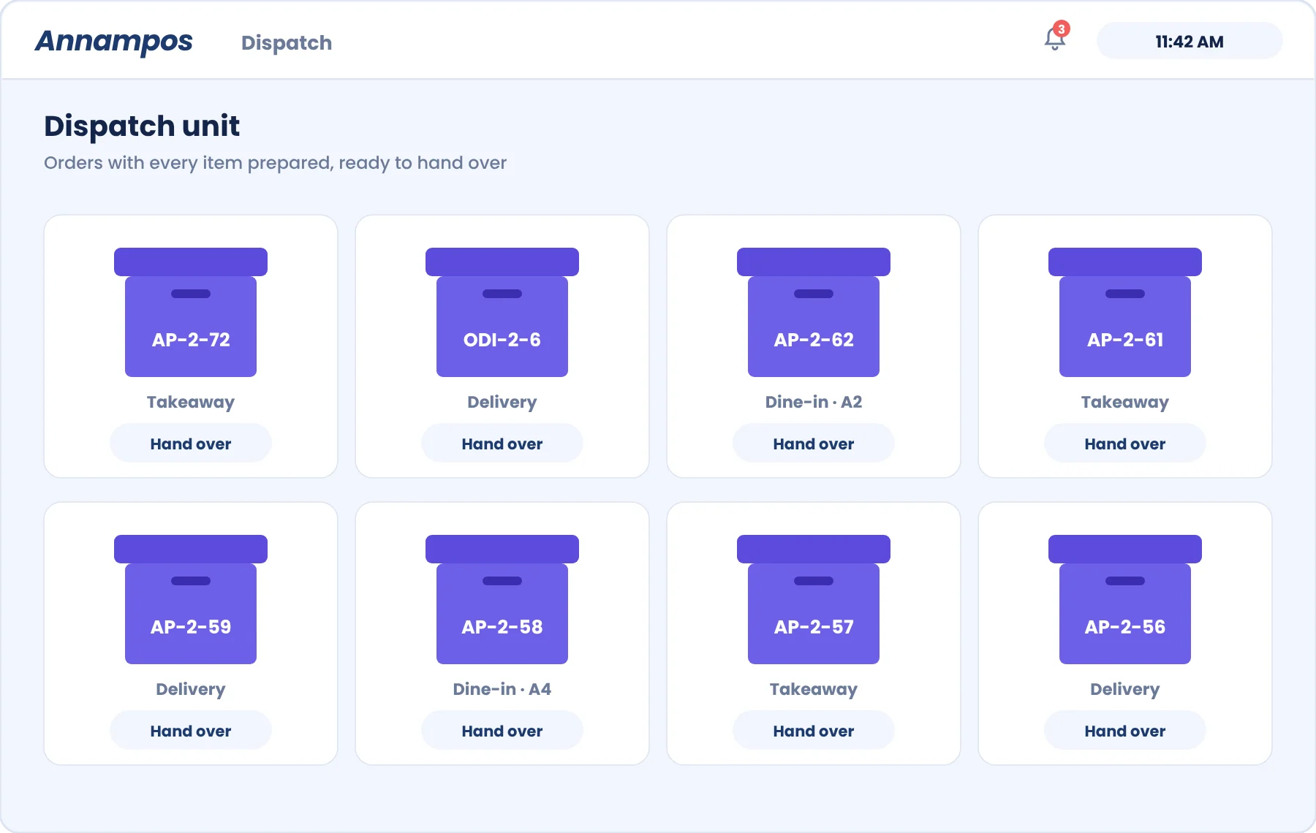Viewport: 1316px width, 833px height.
Task: Hand over takeaway order AP-2-72
Action: 191,444
